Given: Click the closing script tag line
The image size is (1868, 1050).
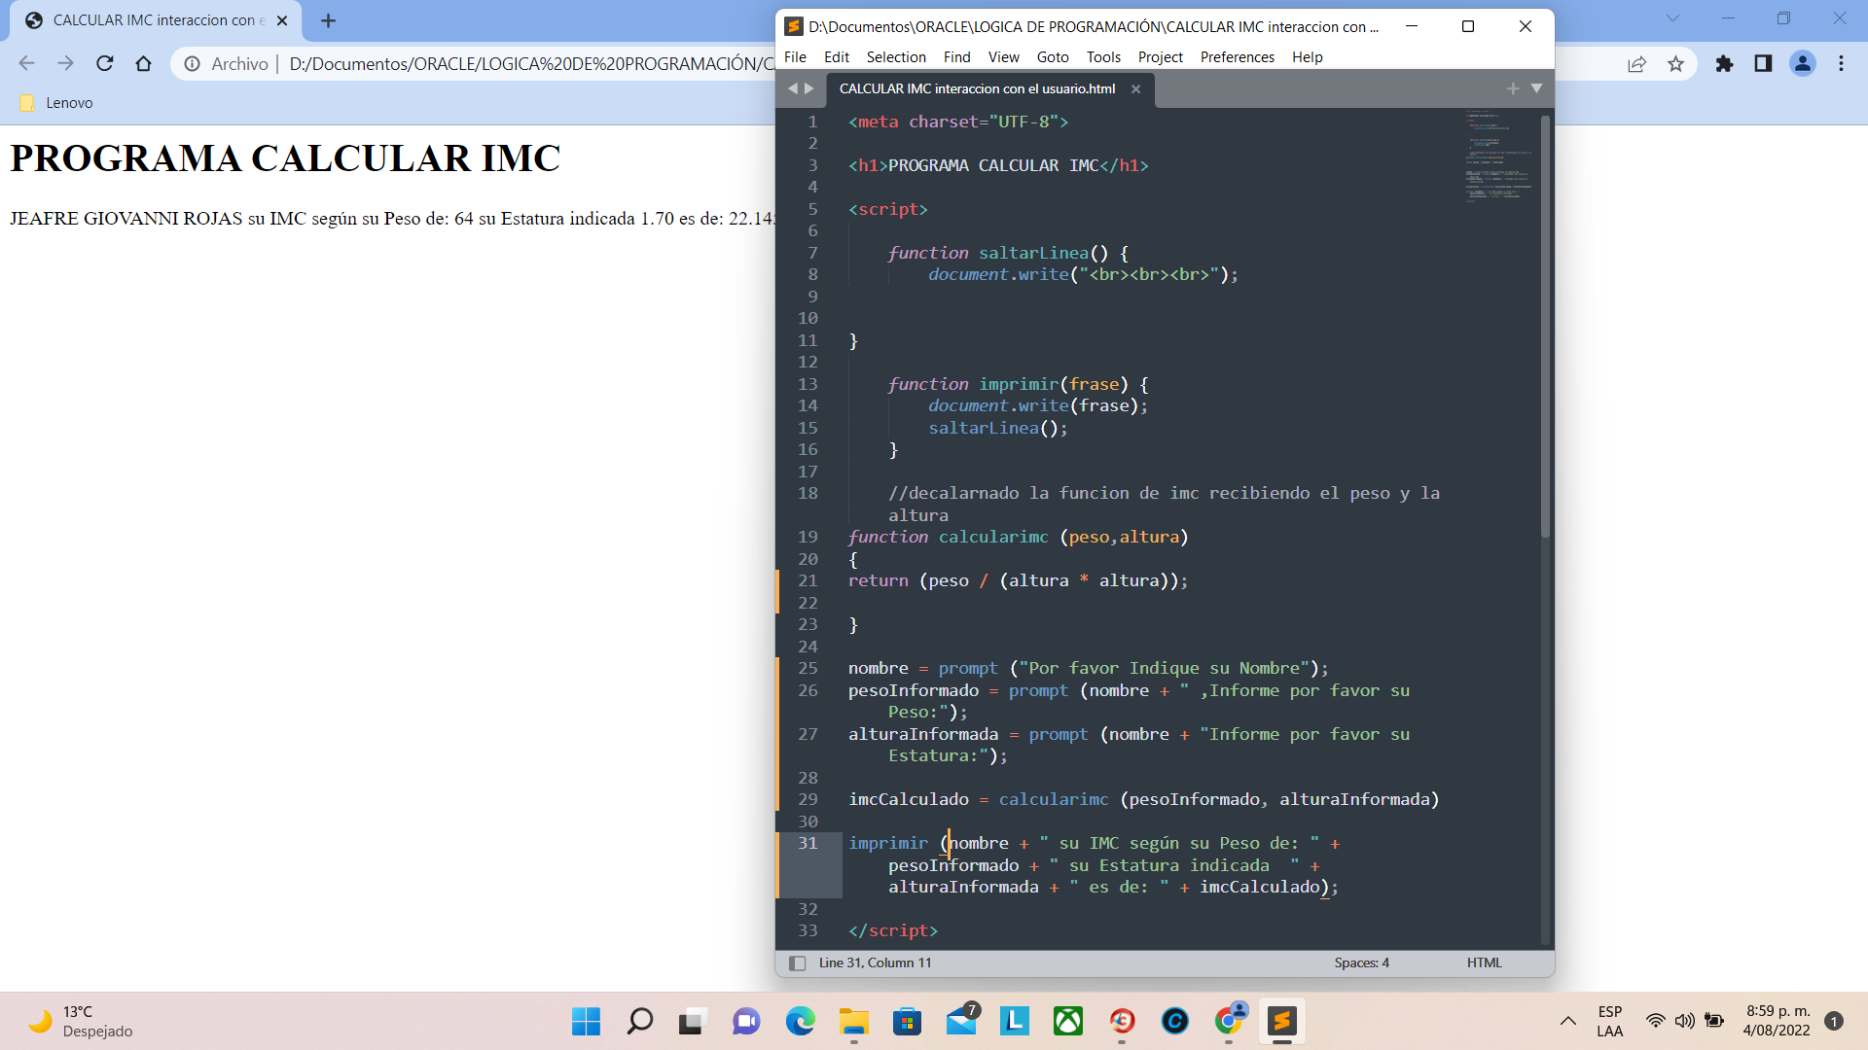Looking at the screenshot, I should 892,930.
